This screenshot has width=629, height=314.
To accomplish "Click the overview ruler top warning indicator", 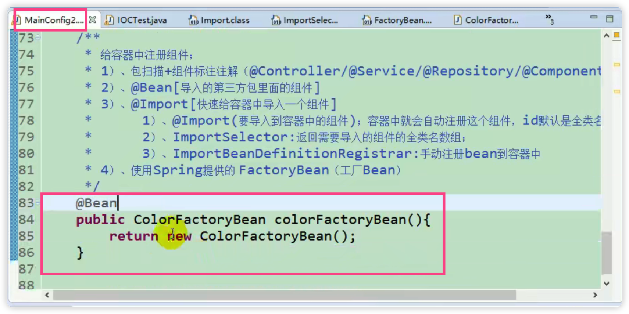I will click(x=617, y=35).
